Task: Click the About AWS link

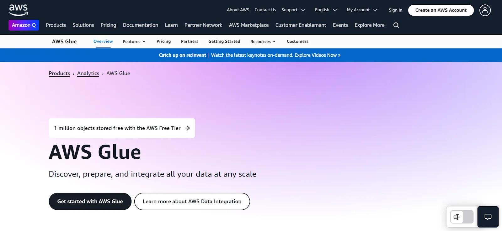Action: [238, 10]
